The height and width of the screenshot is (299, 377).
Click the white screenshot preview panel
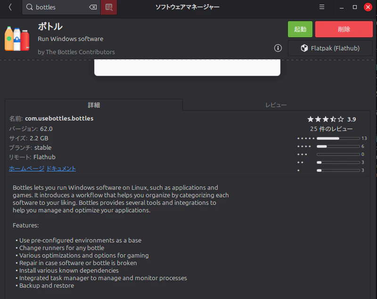pos(187,68)
